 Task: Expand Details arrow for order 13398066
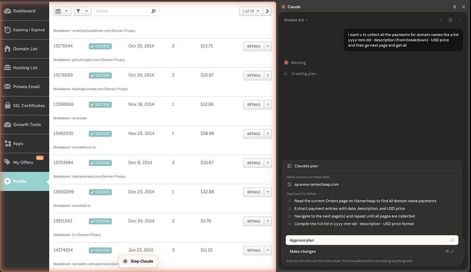point(268,104)
